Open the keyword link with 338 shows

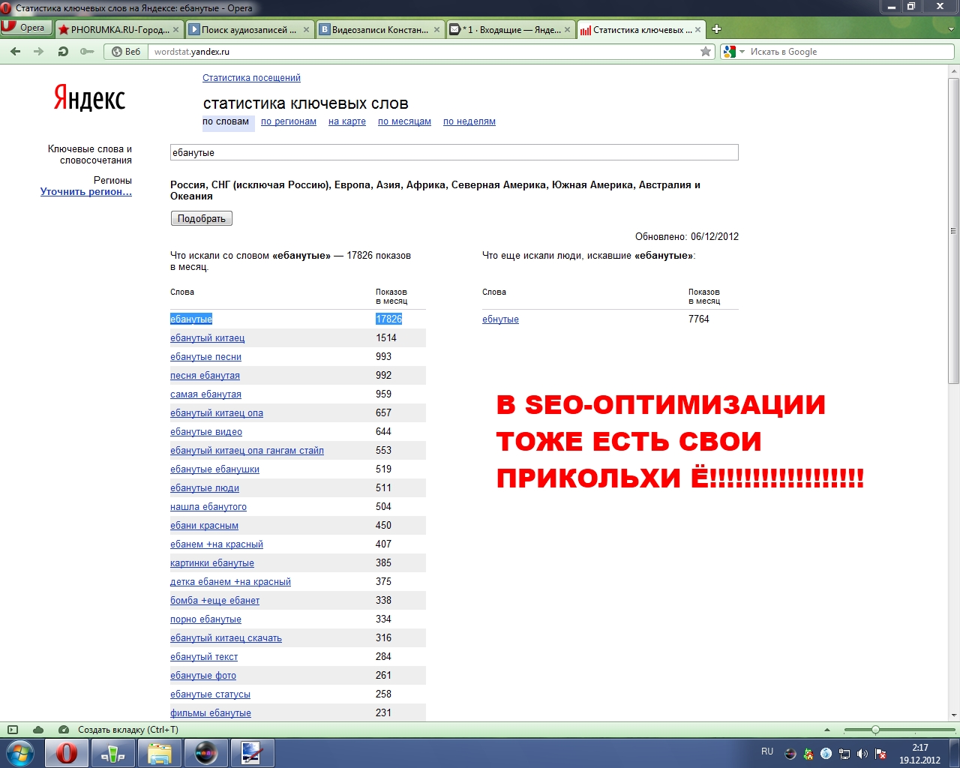pos(214,601)
